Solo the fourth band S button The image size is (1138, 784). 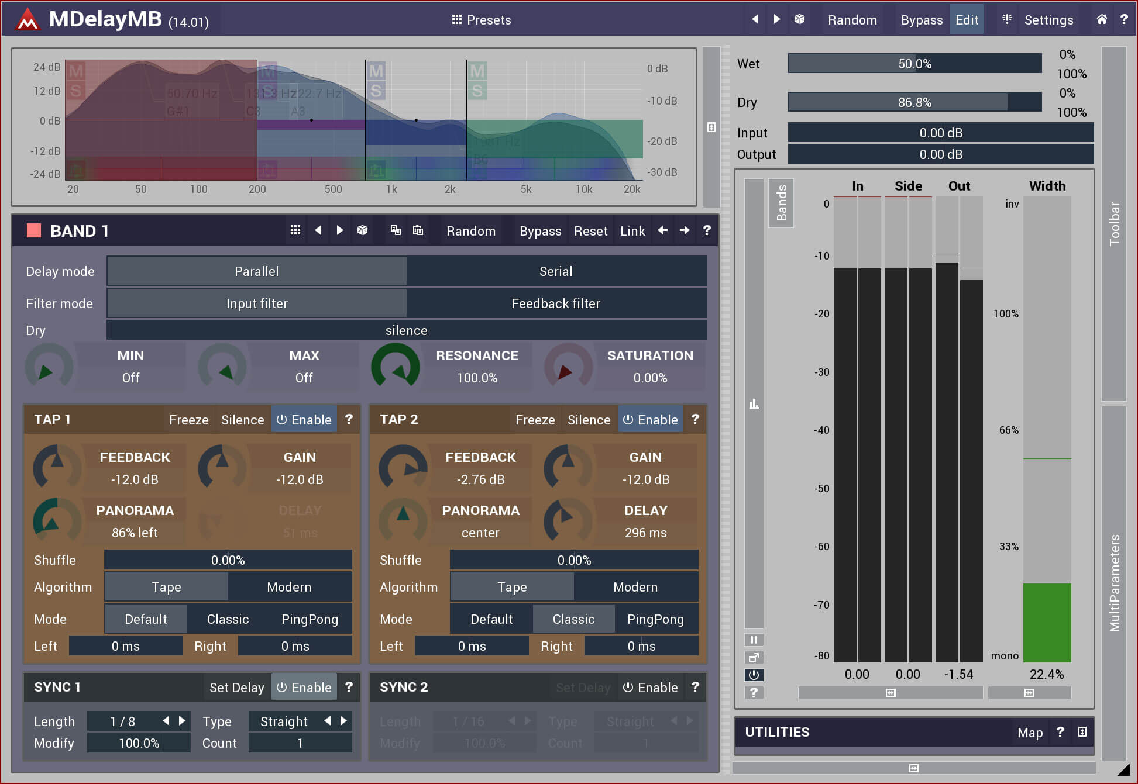point(477,91)
